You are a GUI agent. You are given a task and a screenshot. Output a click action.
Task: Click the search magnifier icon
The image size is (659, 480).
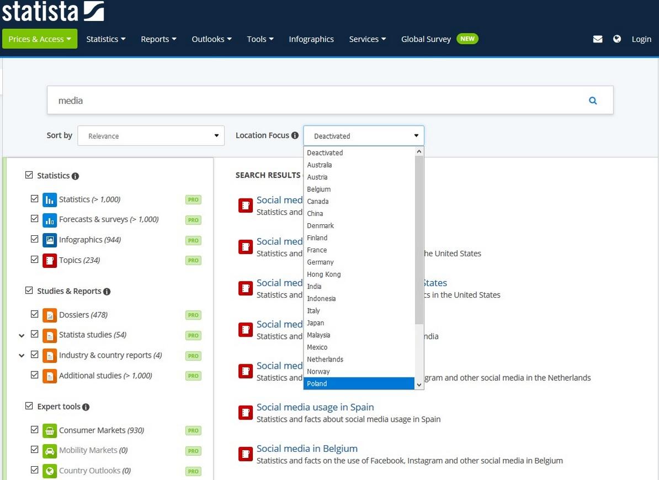coord(593,101)
